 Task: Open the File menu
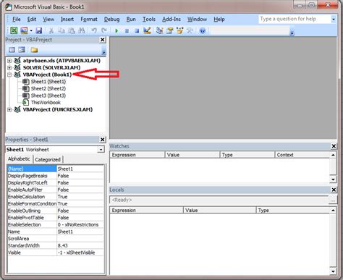[x=17, y=19]
